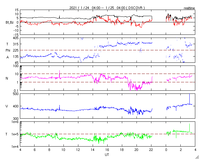The image size is (199, 159).
Task: Click the '20' hour tick on the UT axis
Action: 137,150
